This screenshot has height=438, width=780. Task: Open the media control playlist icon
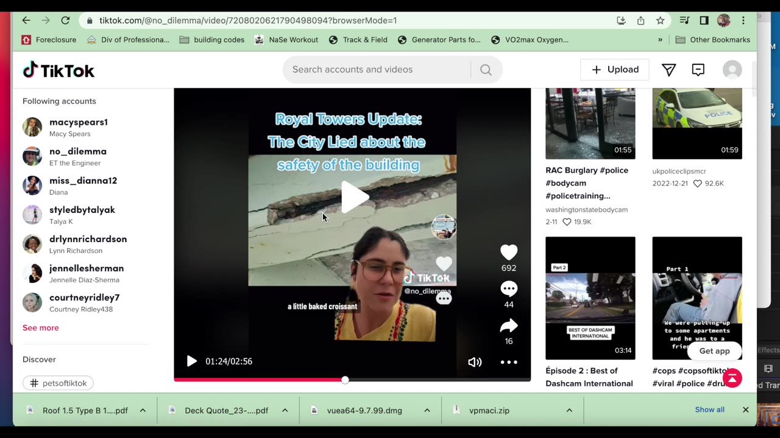click(684, 20)
